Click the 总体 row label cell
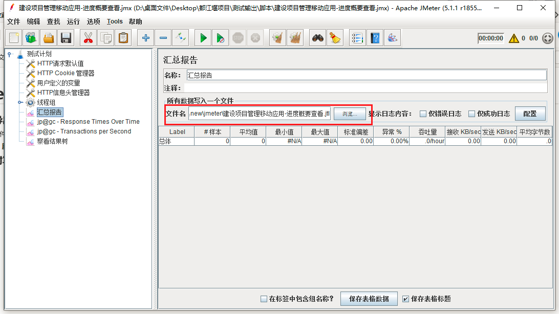This screenshot has width=559, height=314. (177, 141)
